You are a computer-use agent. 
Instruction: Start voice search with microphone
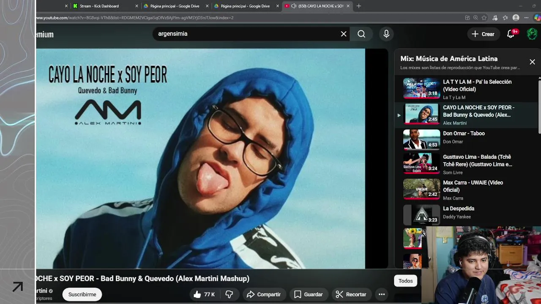pos(386,34)
